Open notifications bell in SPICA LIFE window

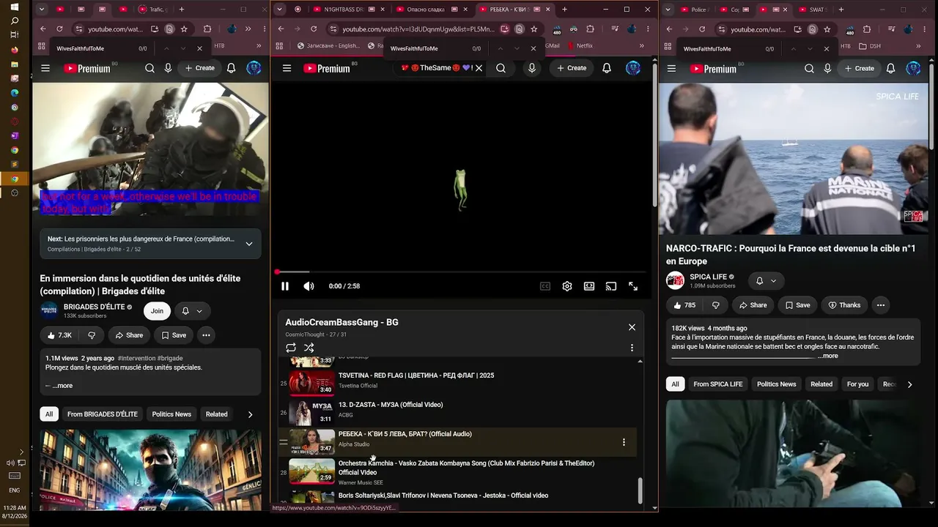tap(890, 68)
